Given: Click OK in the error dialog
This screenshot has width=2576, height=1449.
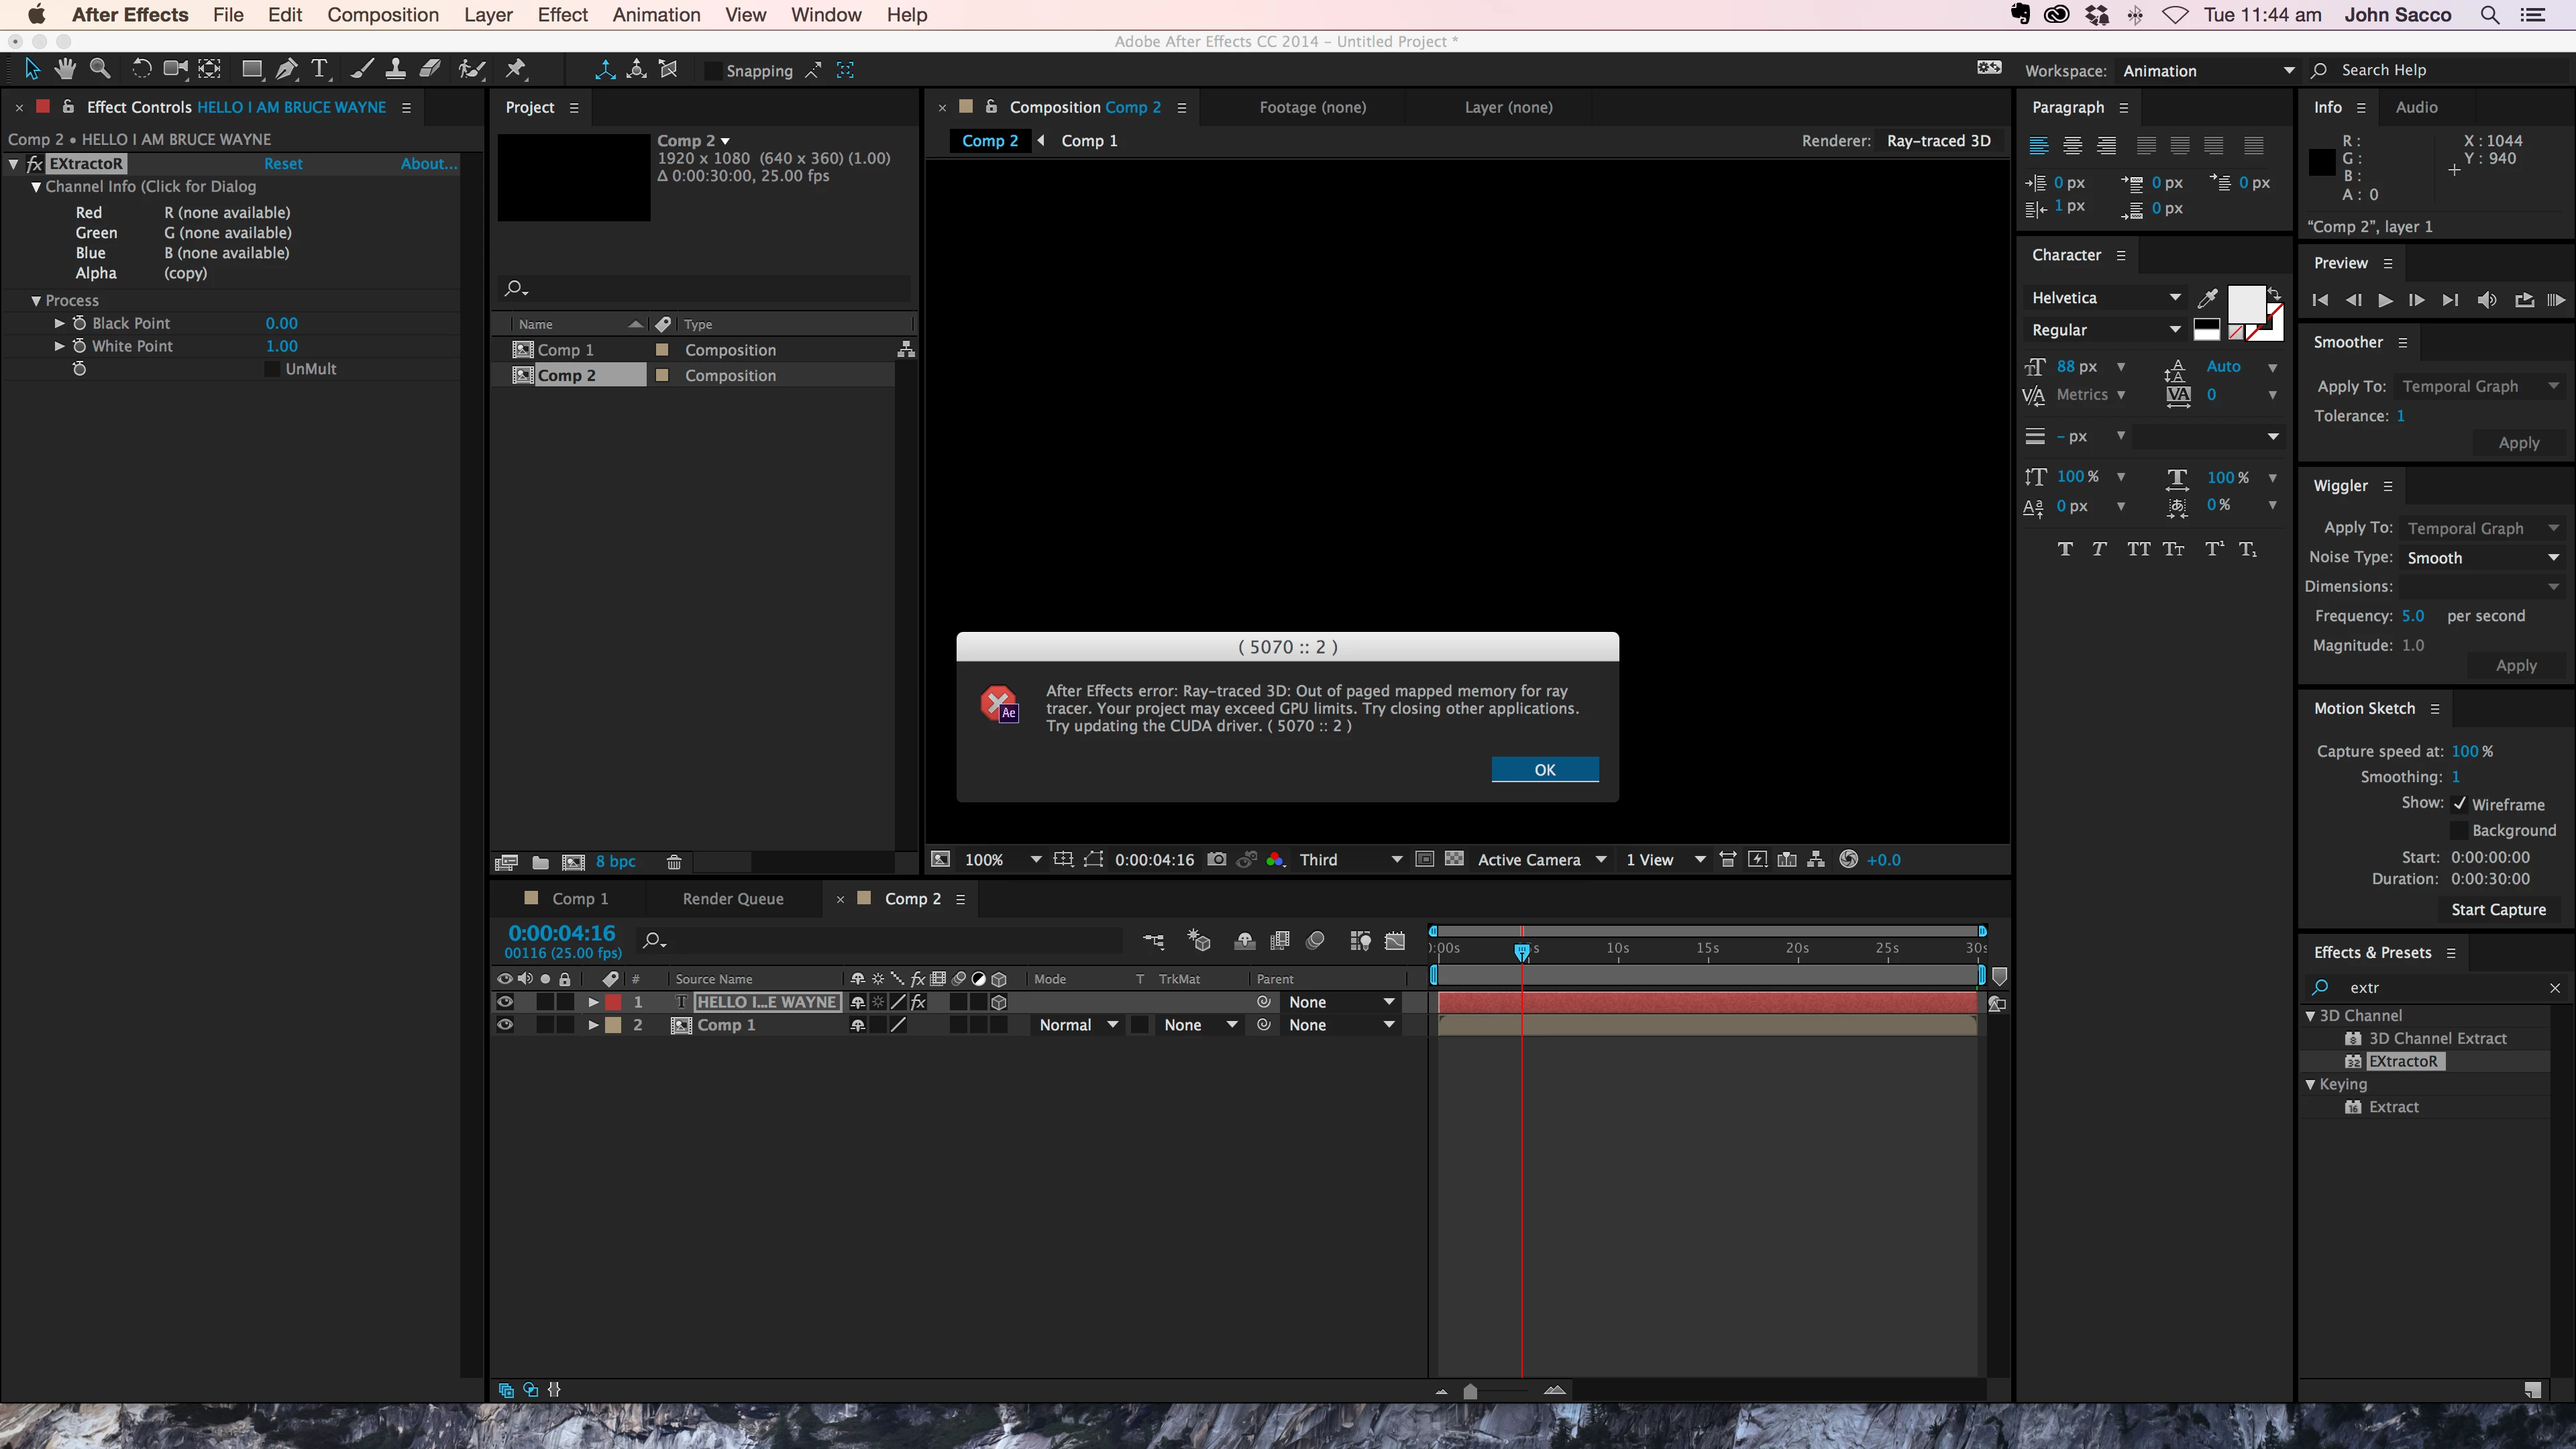Looking at the screenshot, I should tap(1544, 769).
